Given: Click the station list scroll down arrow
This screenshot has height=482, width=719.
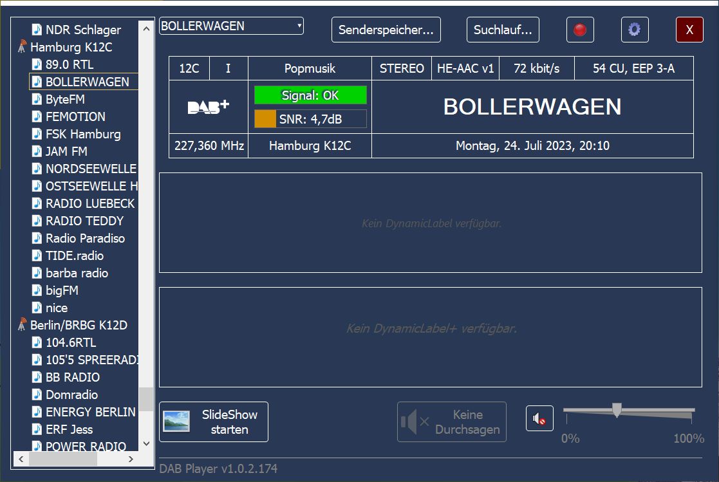Looking at the screenshot, I should click(146, 443).
